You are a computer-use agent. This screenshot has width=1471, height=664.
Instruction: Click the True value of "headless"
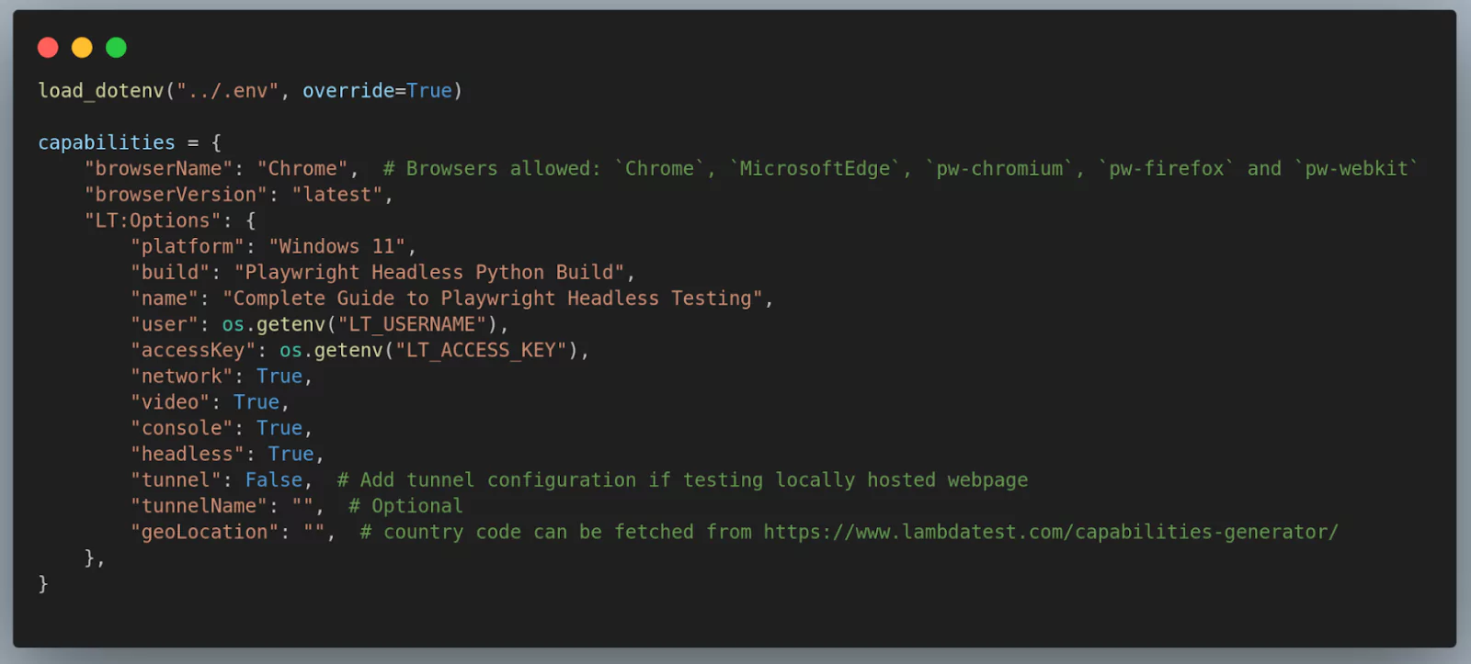pos(291,455)
